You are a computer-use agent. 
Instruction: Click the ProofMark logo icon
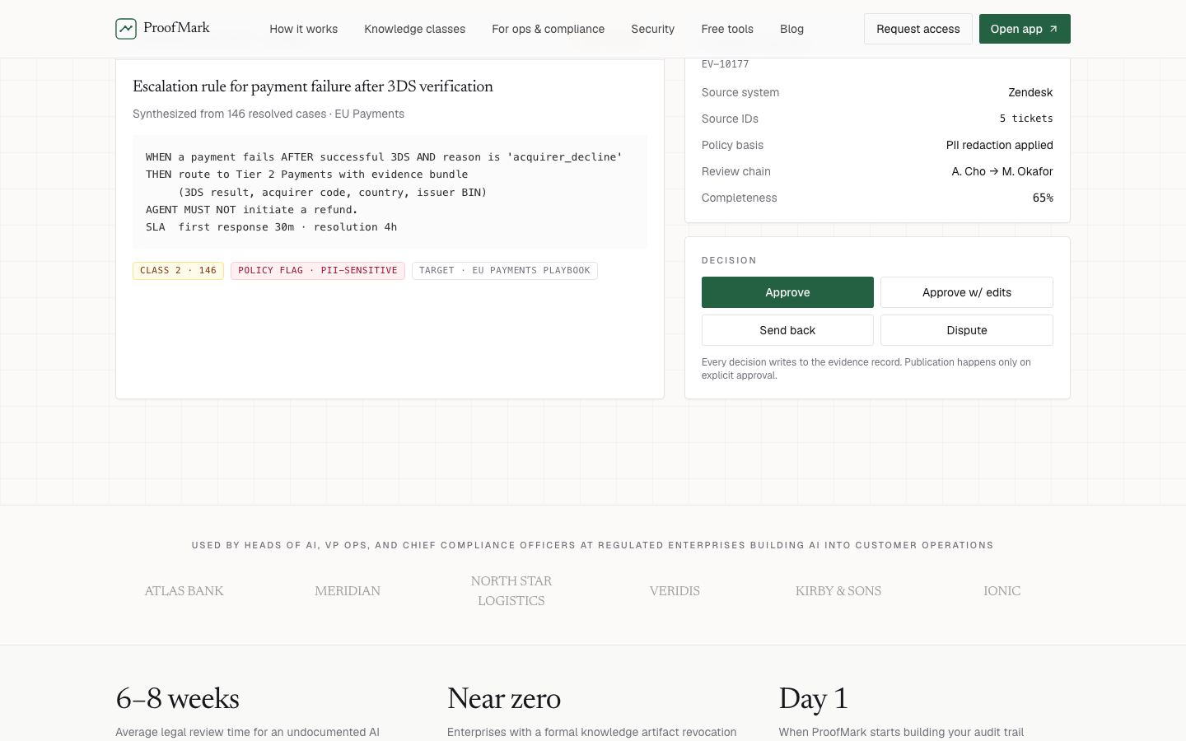coord(126,29)
